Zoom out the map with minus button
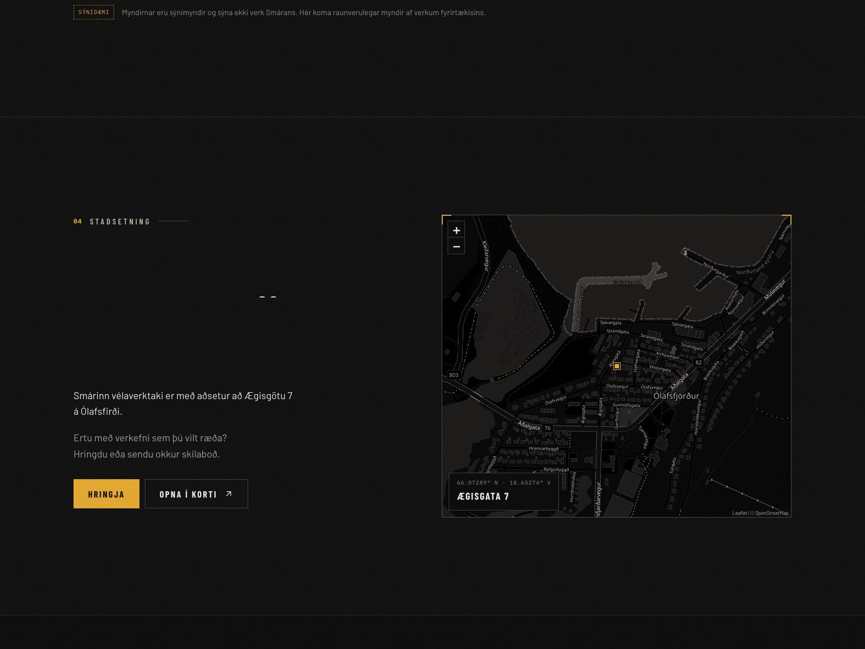The image size is (865, 649). (456, 247)
